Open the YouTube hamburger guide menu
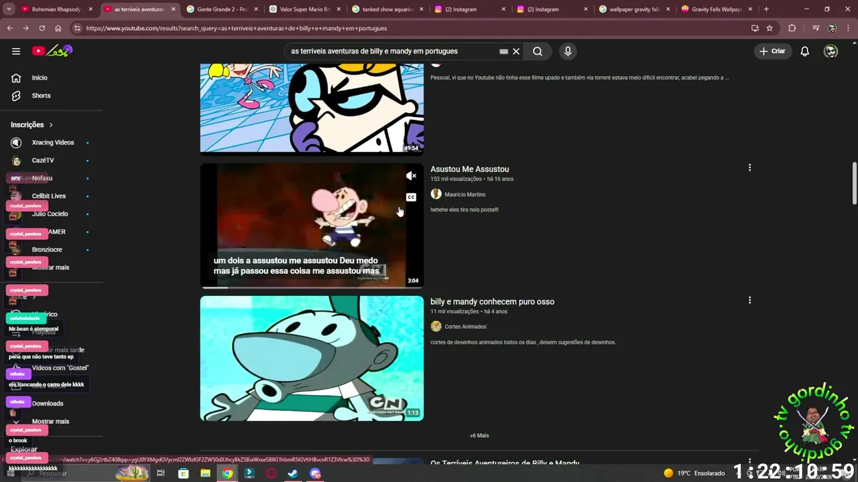 pyautogui.click(x=16, y=51)
